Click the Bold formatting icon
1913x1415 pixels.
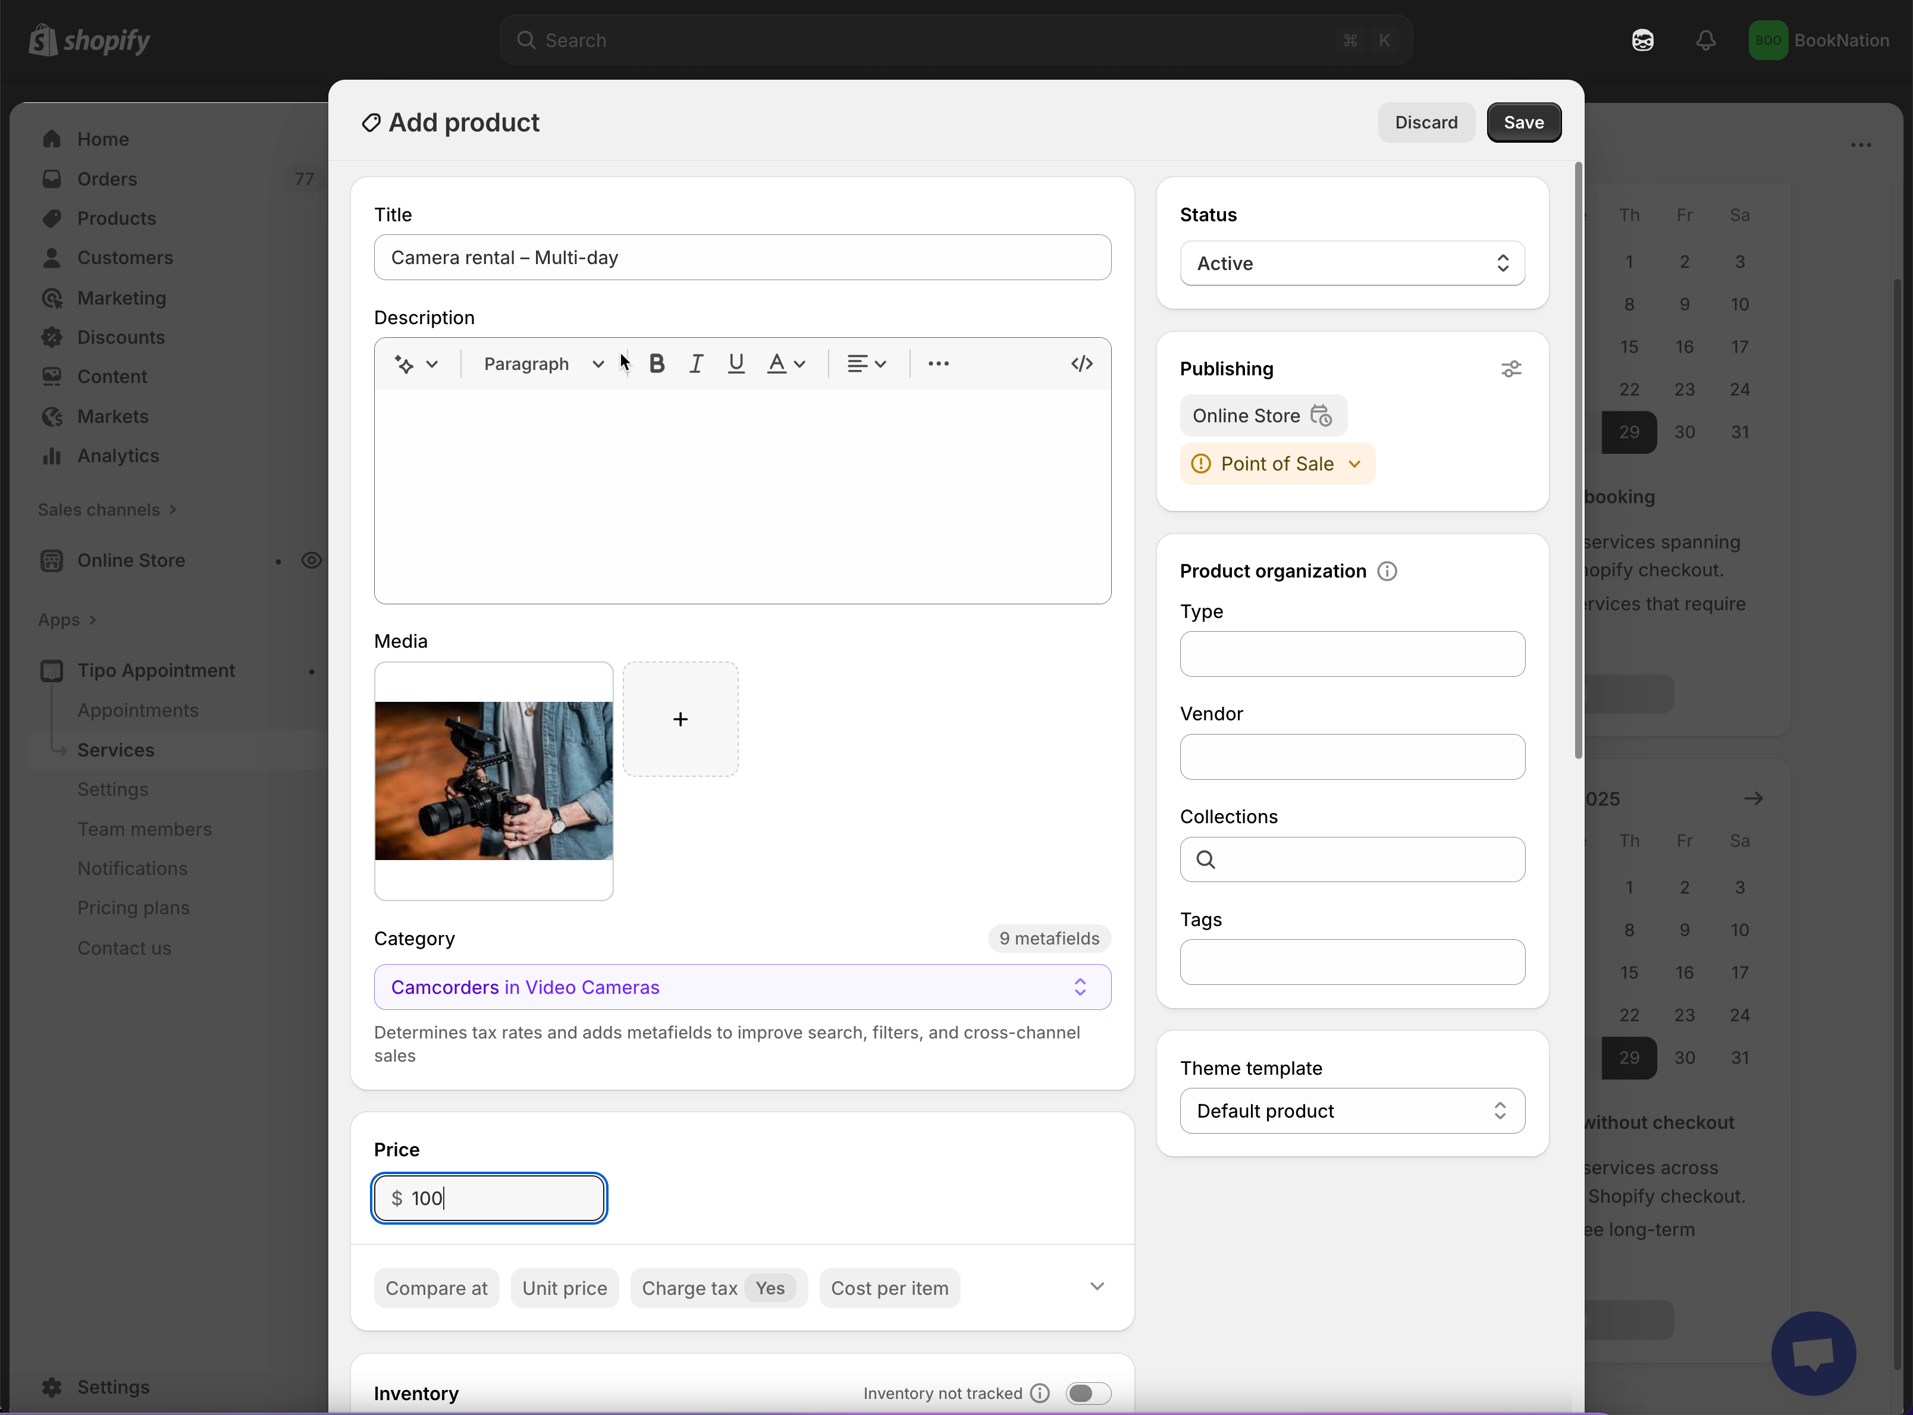[657, 364]
